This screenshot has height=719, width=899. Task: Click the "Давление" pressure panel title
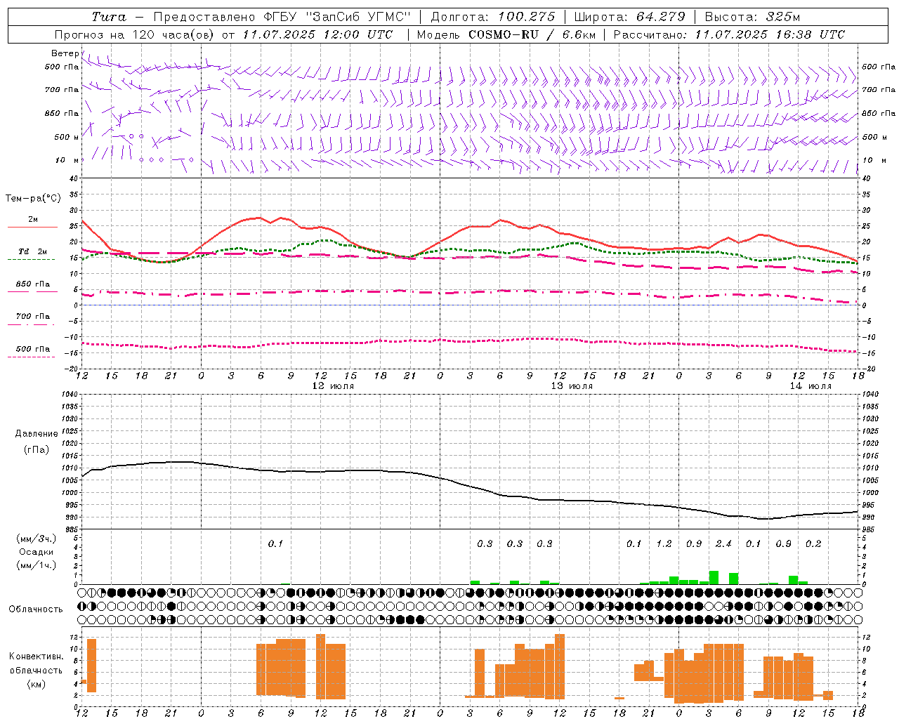37,434
